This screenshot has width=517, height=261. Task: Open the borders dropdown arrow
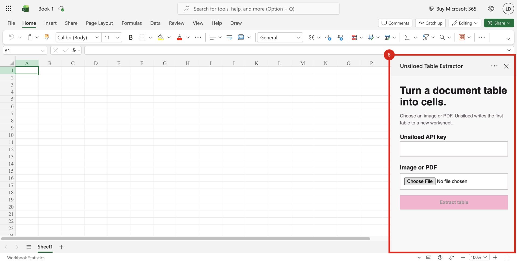[150, 37]
